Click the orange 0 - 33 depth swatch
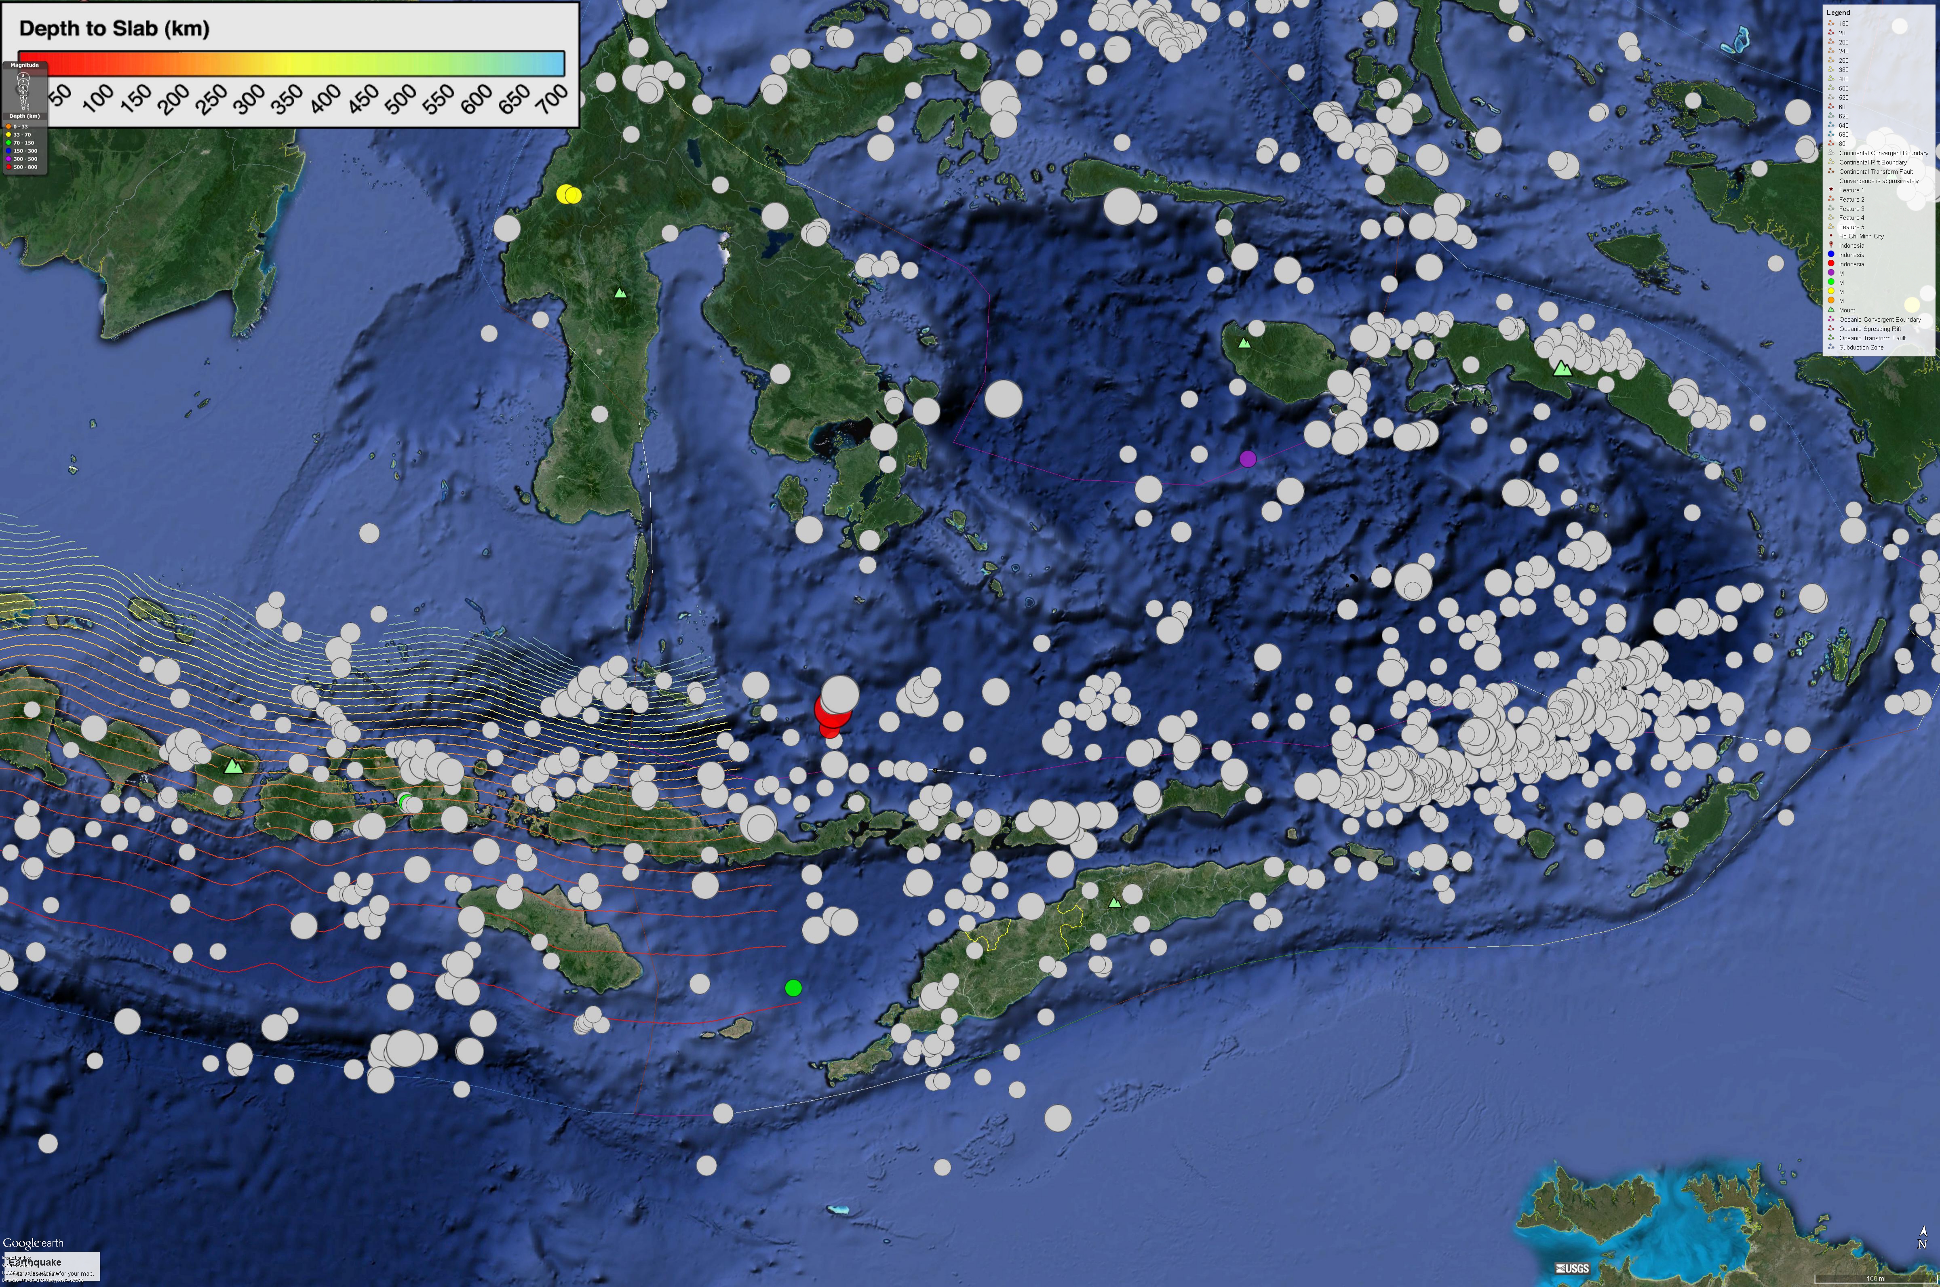The width and height of the screenshot is (1940, 1287). (9, 126)
